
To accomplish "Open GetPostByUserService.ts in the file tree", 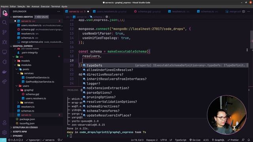I will click(x=40, y=82).
